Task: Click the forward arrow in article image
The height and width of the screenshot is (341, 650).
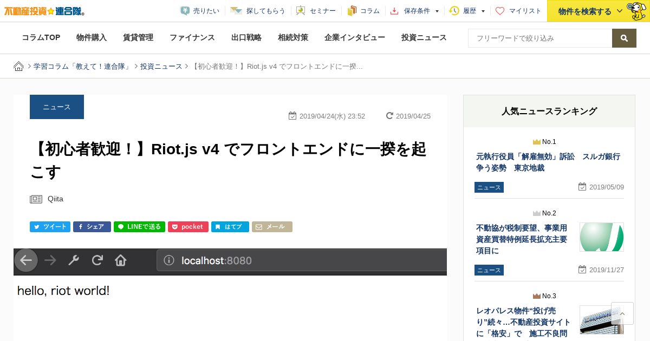Action: point(50,260)
